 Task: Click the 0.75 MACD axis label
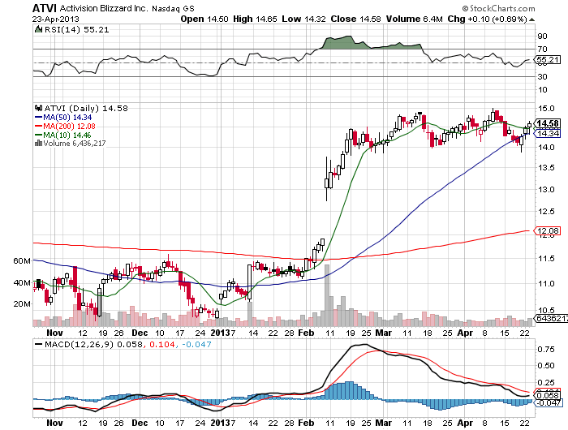[x=546, y=349]
